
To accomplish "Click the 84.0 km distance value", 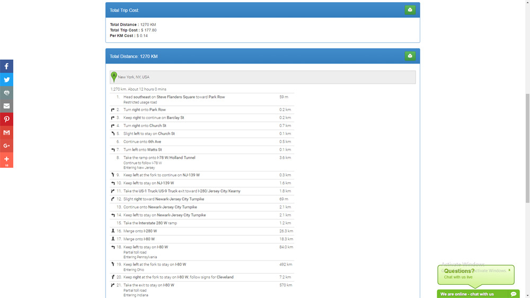I will [x=286, y=247].
